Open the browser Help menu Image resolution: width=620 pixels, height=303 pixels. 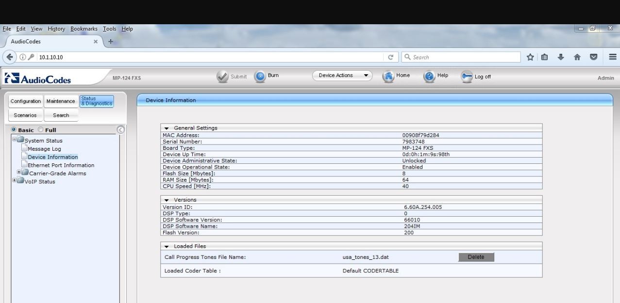click(x=127, y=29)
